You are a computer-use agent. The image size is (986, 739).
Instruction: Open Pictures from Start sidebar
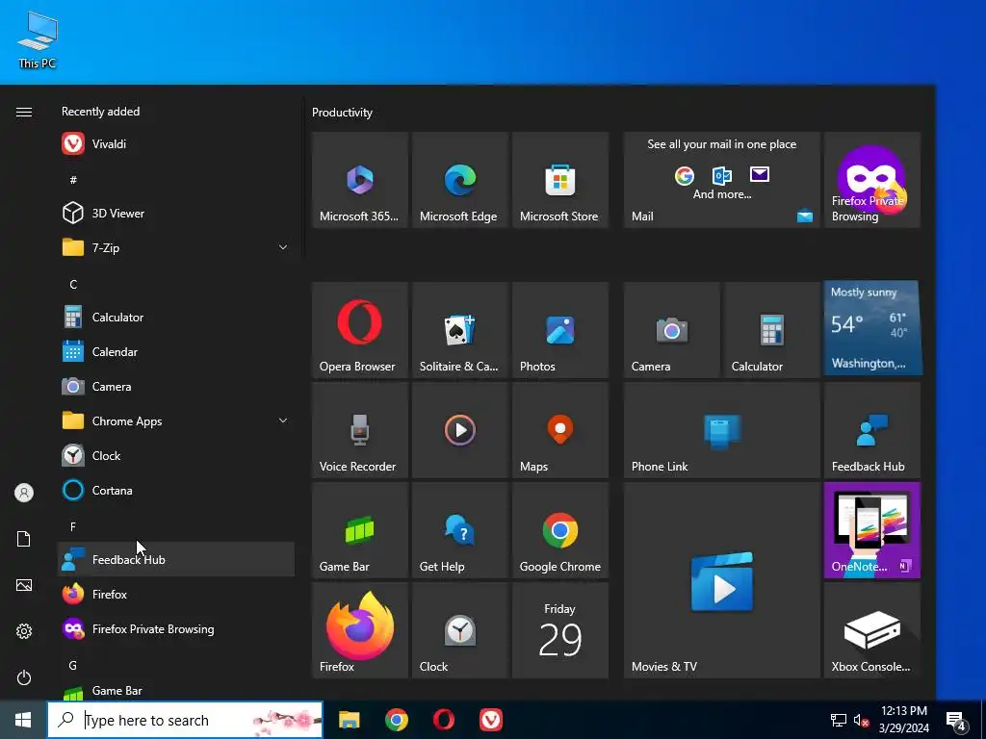[24, 585]
